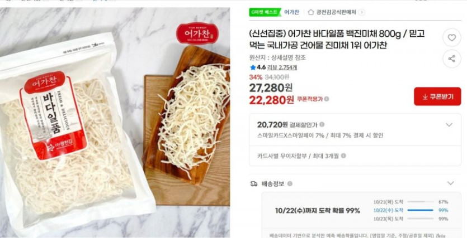Open the 리뷰 2,754개 reviews link
Image resolution: width=467 pixels, height=238 pixels.
click(x=282, y=67)
